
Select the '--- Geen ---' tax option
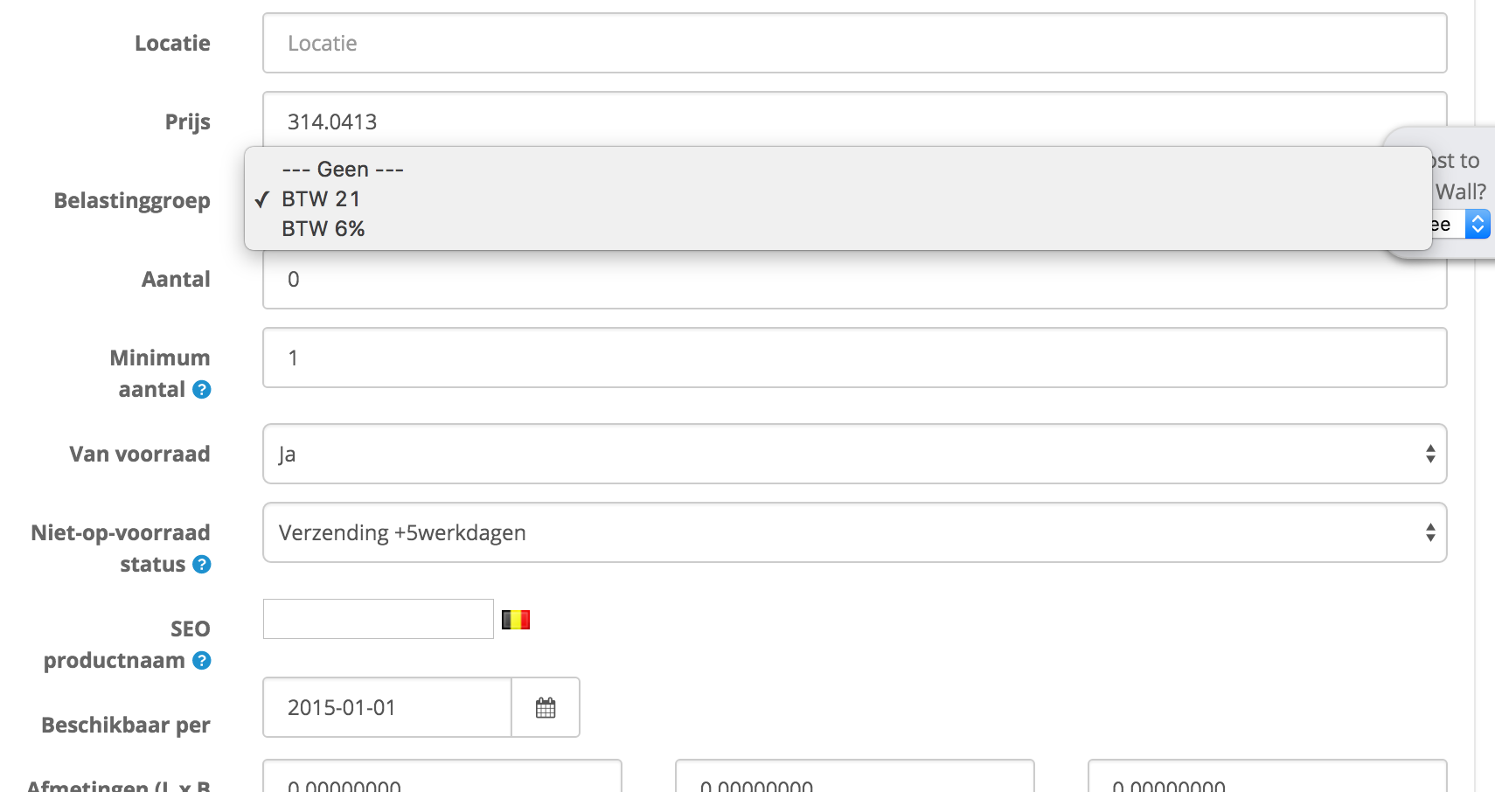tap(343, 170)
